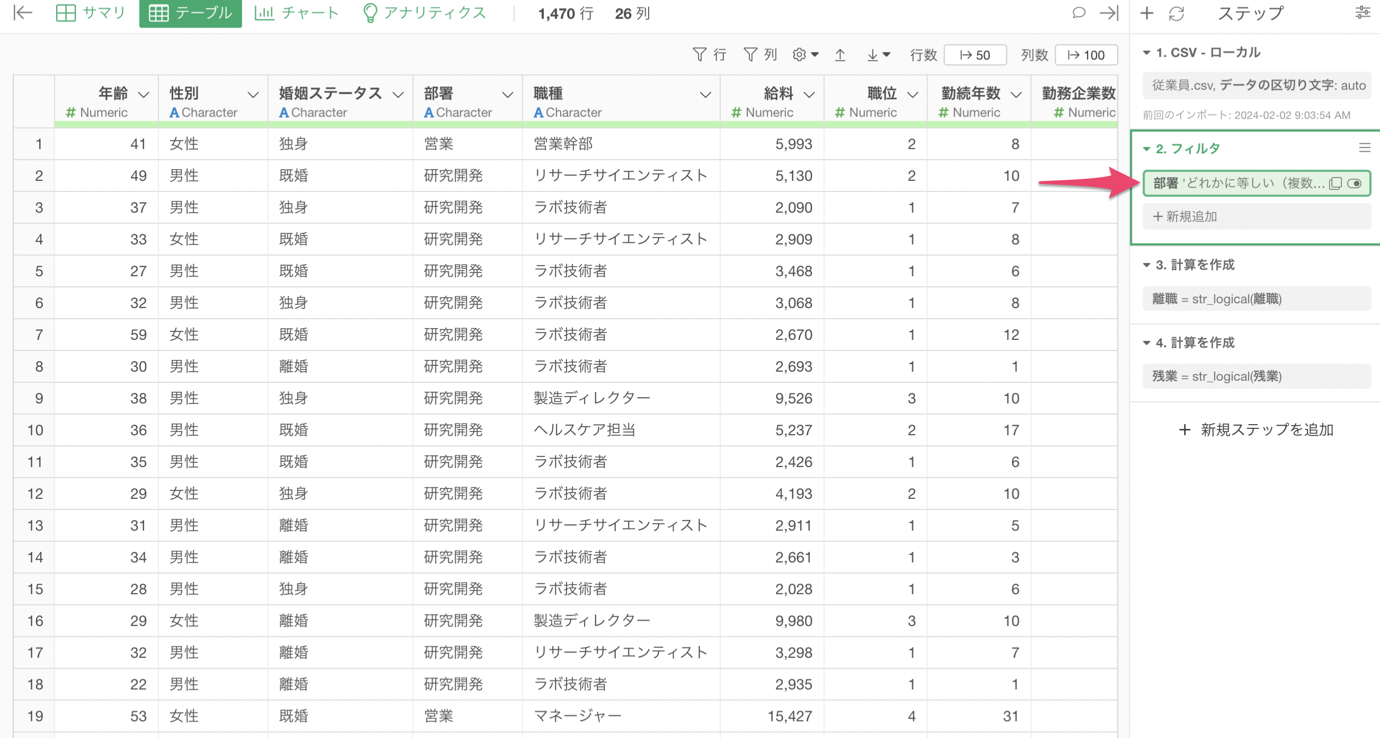The width and height of the screenshot is (1380, 738).
Task: Open the 給料 column header menu
Action: [x=809, y=95]
